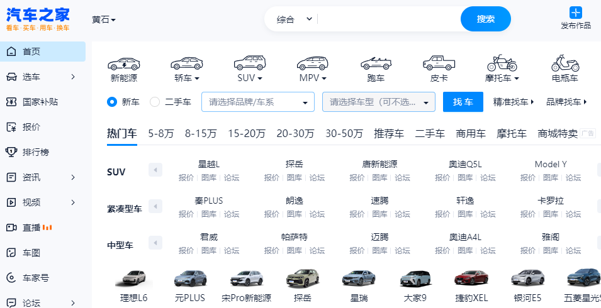Switch to the 30-50万 price tab

click(x=344, y=133)
